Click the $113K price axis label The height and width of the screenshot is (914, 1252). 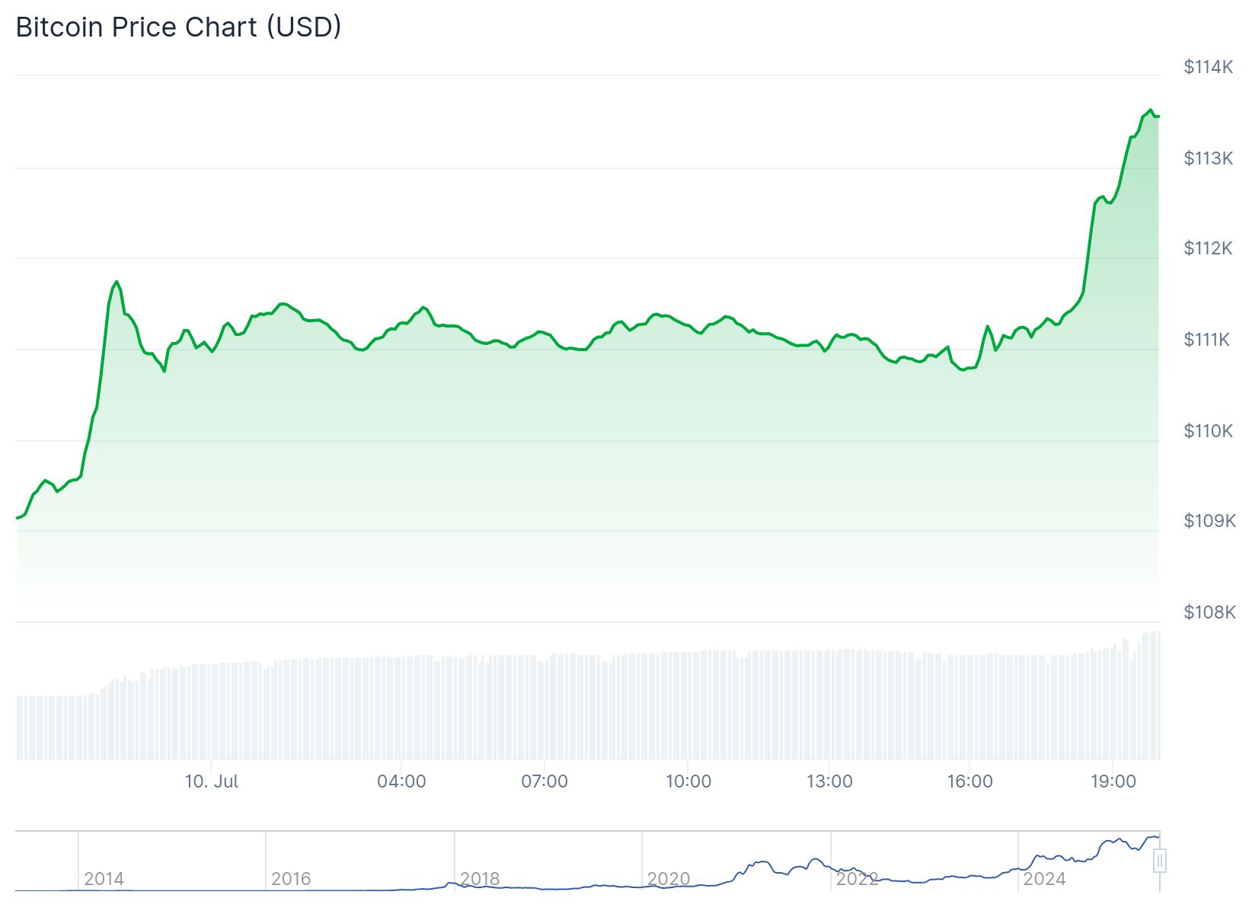click(x=1208, y=158)
